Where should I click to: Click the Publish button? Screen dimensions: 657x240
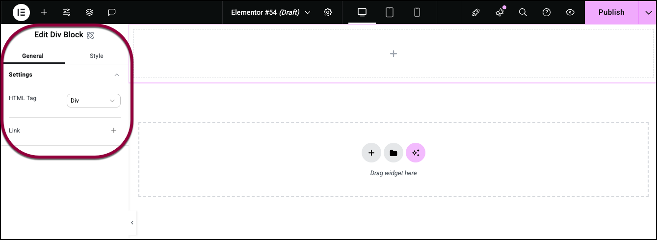click(x=611, y=12)
